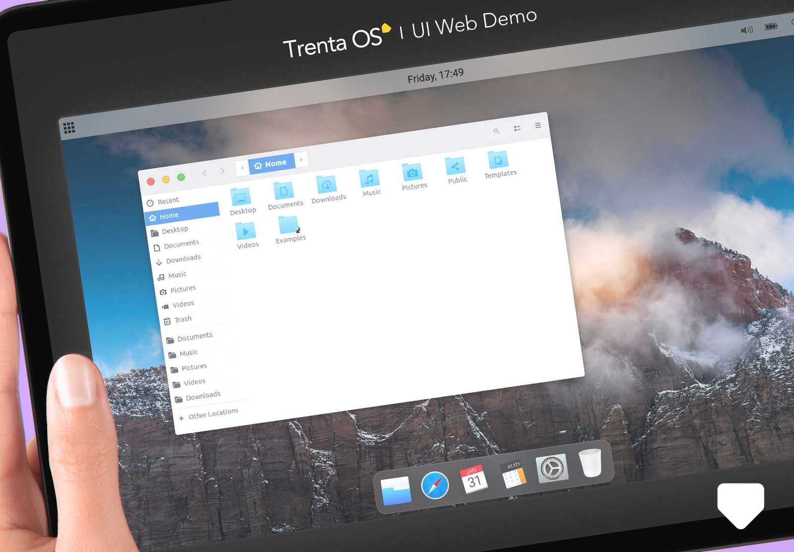
Task: Open Other Locations in the sidebar
Action: pos(208,414)
